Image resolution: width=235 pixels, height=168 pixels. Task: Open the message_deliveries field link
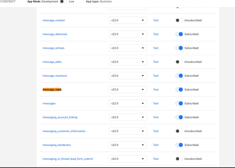[55, 34]
